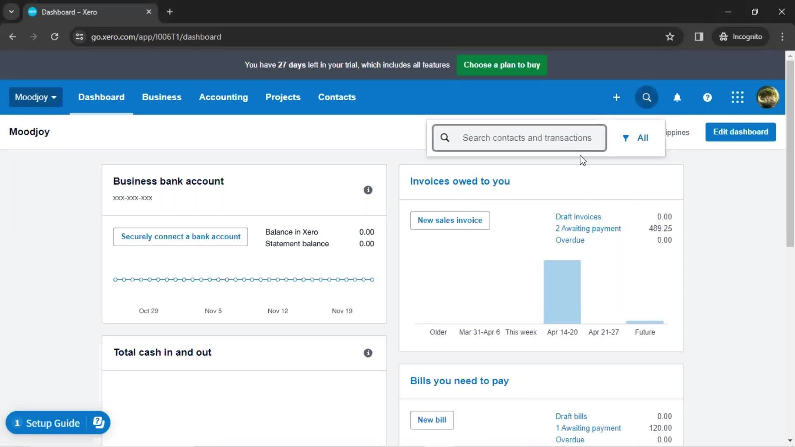This screenshot has height=447, width=795.
Task: View site information icon in address bar
Action: tap(79, 37)
